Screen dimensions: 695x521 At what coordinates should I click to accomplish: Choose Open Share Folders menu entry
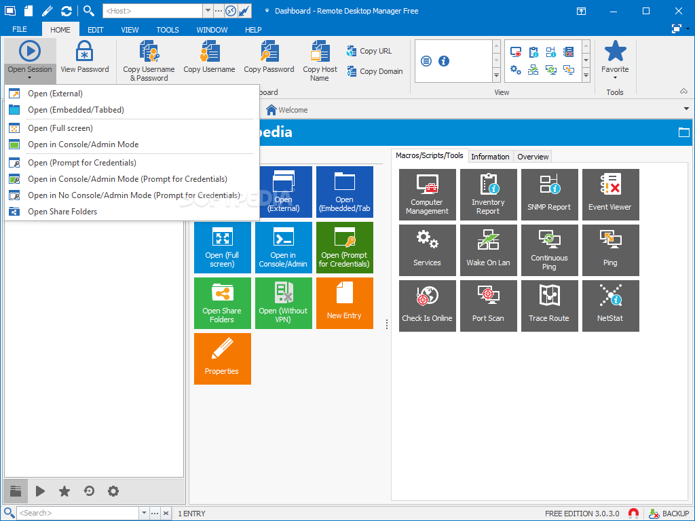[x=132, y=212]
